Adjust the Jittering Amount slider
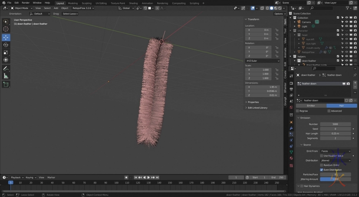Viewport: 359px width, 197px height. 336,179
